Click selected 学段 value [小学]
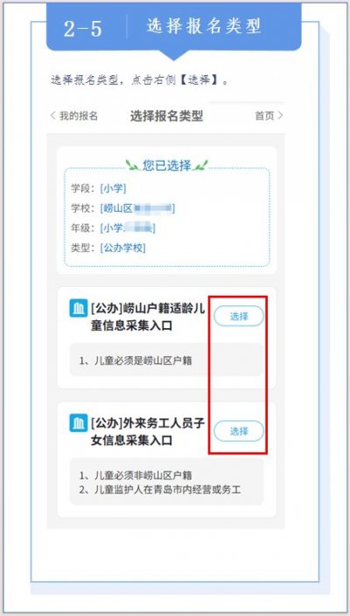The width and height of the screenshot is (350, 616). pyautogui.click(x=113, y=189)
